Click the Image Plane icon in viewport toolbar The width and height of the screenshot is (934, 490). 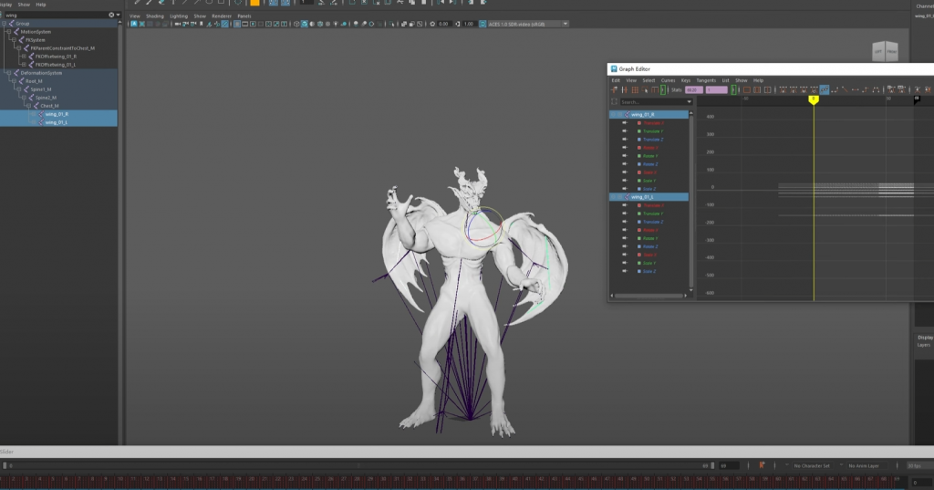[x=209, y=24]
